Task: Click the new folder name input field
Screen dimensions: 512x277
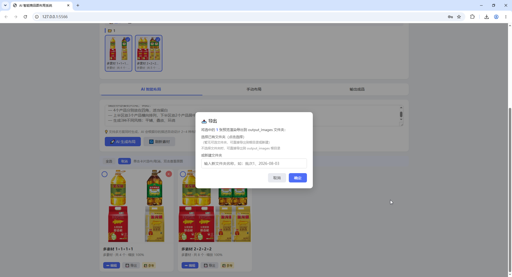Action: pos(254,164)
